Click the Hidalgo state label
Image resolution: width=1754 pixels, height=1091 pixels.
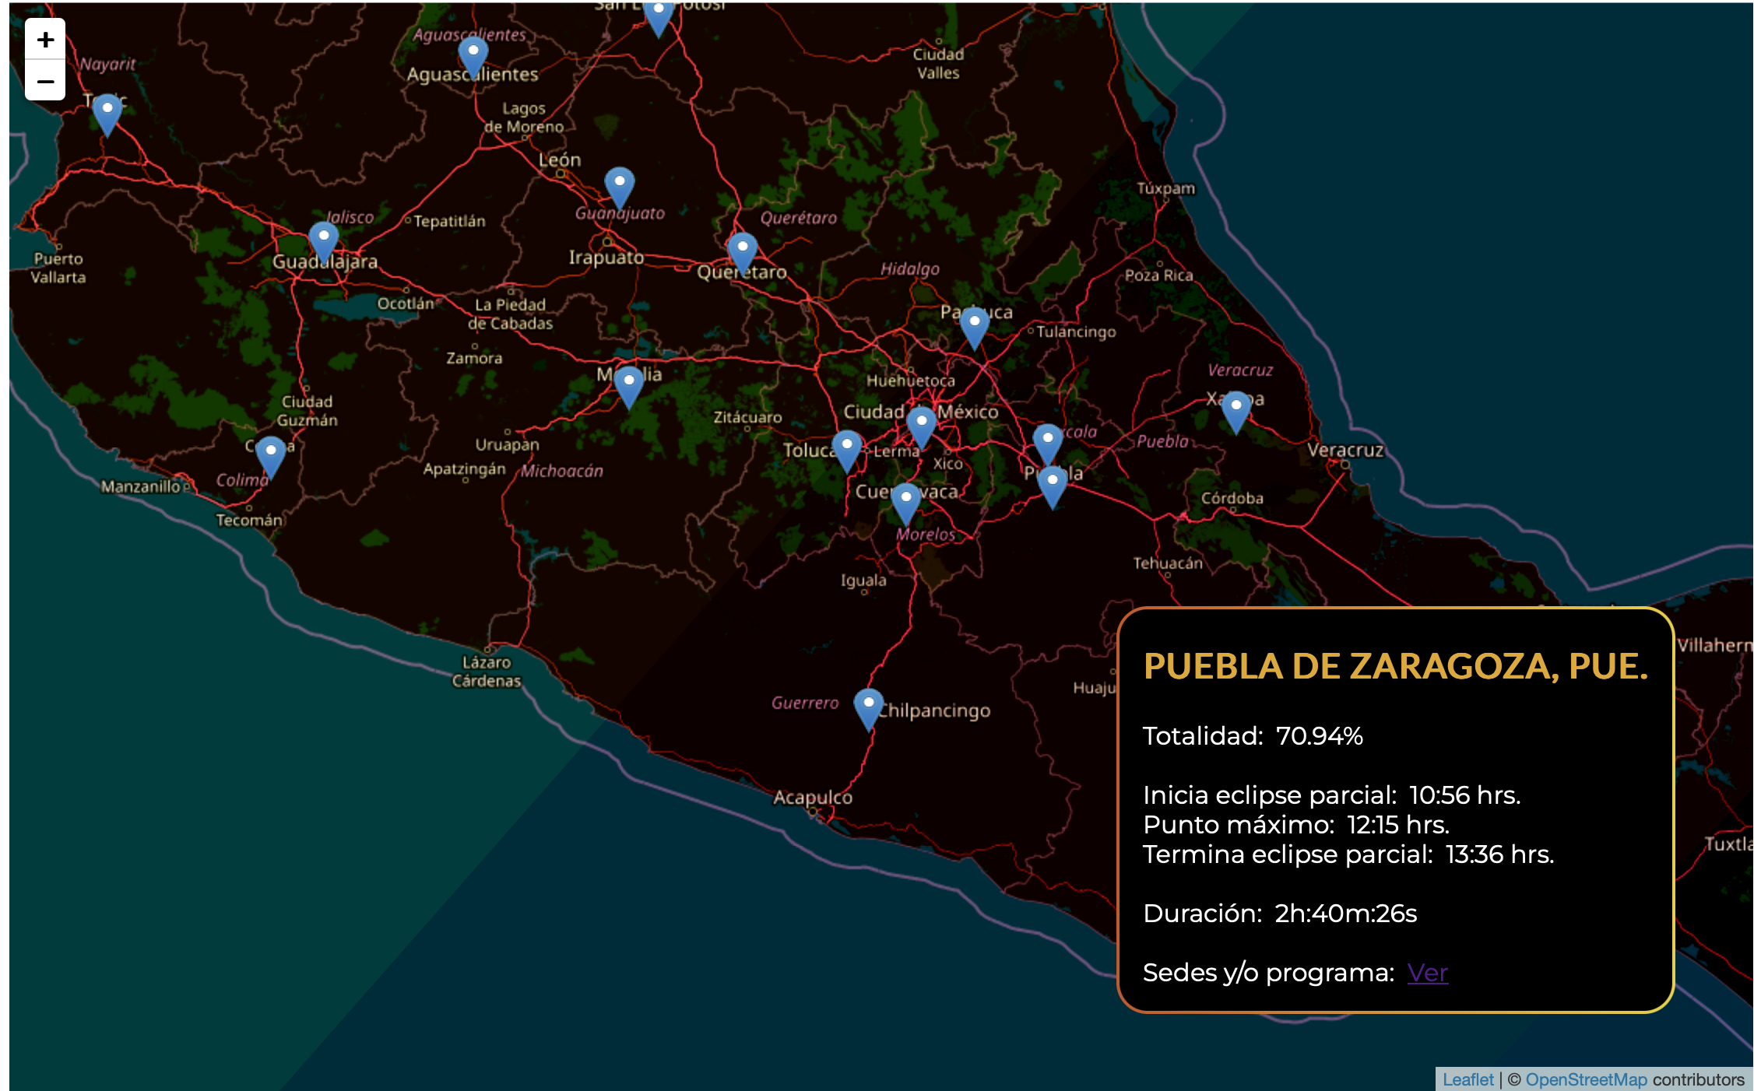910,269
